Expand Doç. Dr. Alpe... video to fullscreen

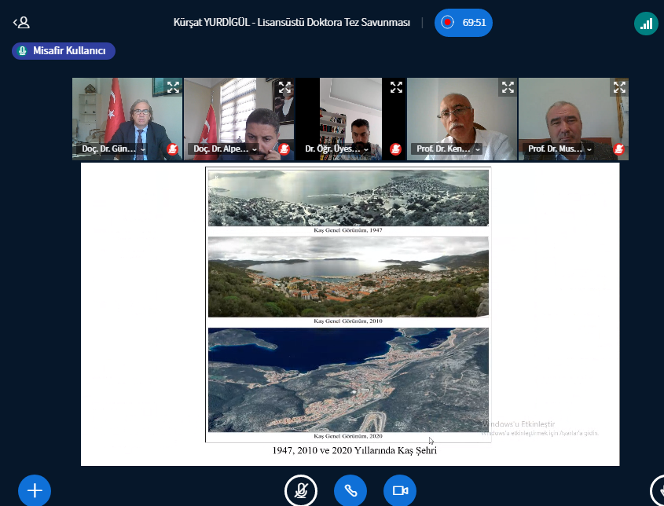pos(284,87)
